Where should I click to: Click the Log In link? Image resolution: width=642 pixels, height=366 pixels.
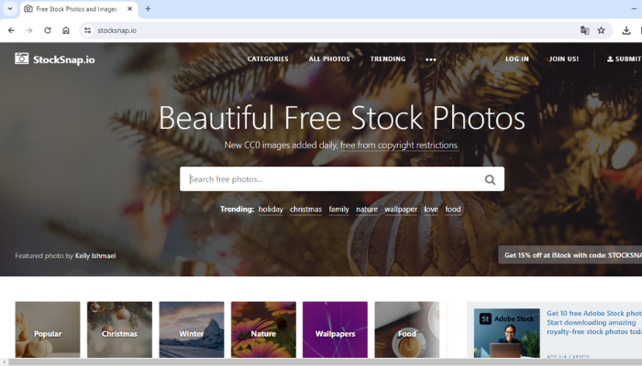point(517,59)
